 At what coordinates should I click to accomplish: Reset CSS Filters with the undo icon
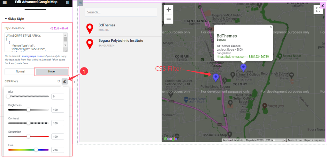pos(59,81)
